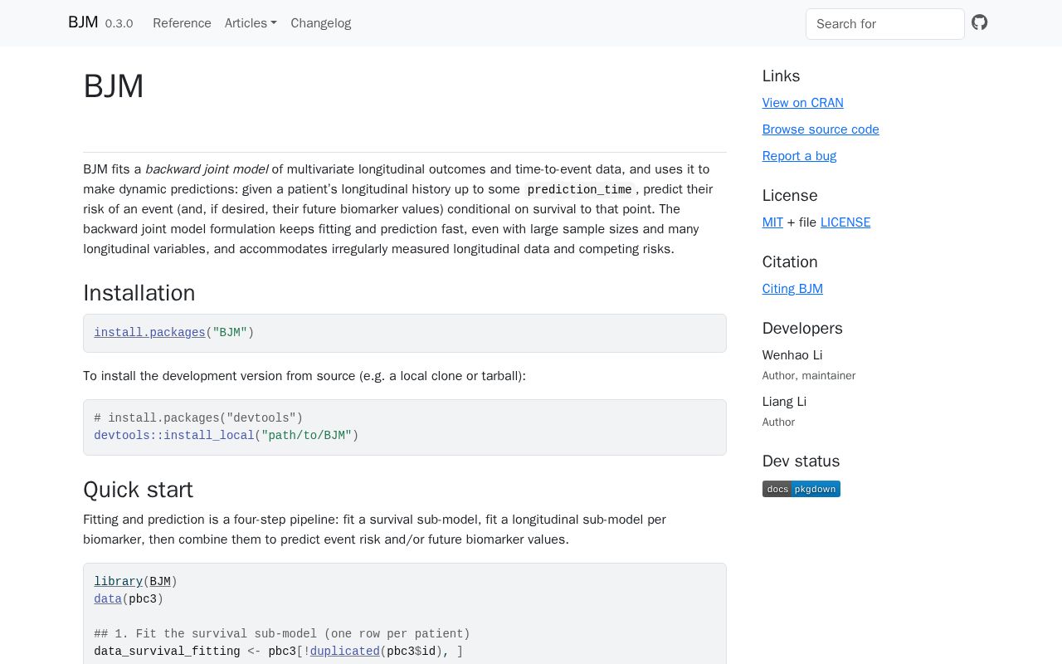Open the View on CRAN link

[x=803, y=103]
